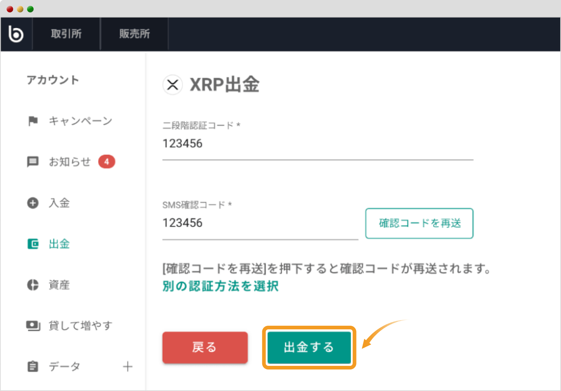Focus the SMS確認コード input field
The width and height of the screenshot is (561, 391).
260,223
